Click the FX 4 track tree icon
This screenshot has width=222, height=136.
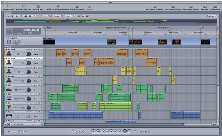[9, 107]
